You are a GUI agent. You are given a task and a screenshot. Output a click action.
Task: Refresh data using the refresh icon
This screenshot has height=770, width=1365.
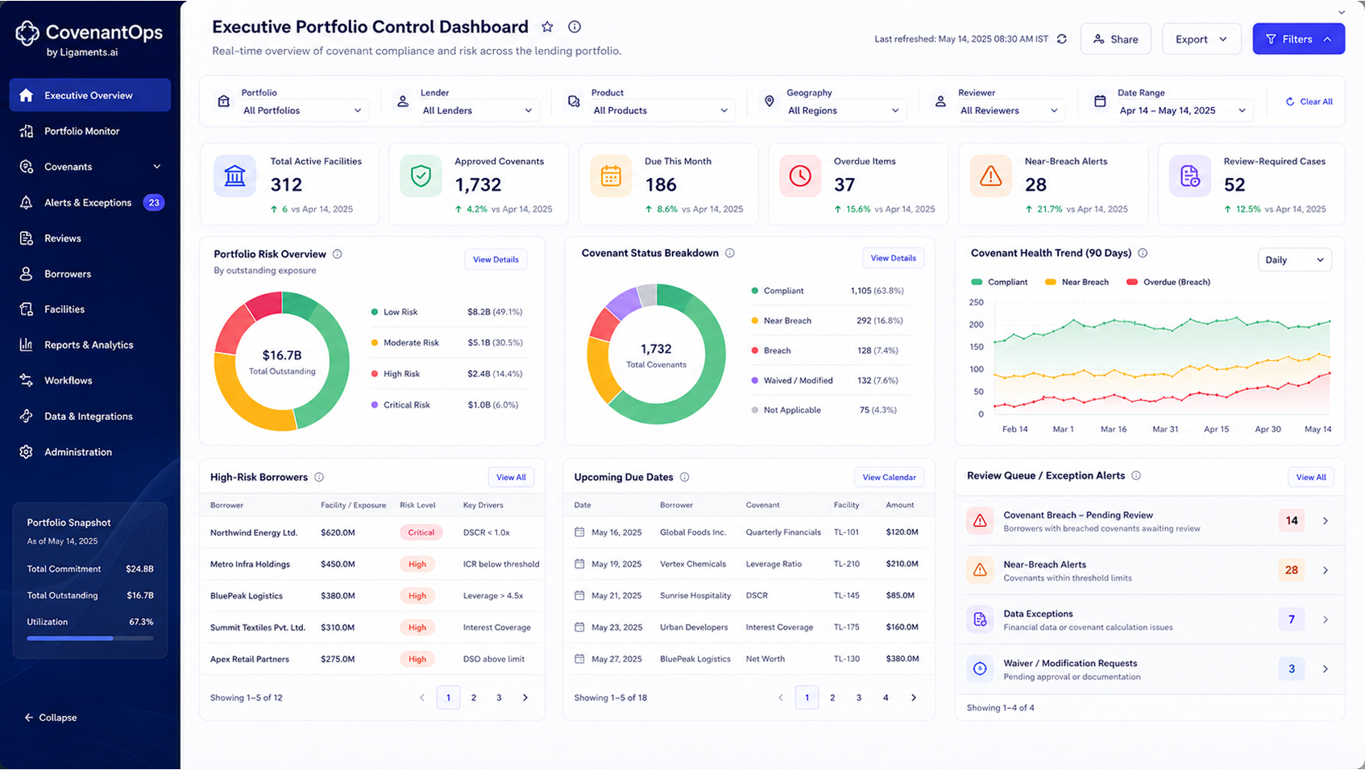click(1062, 39)
